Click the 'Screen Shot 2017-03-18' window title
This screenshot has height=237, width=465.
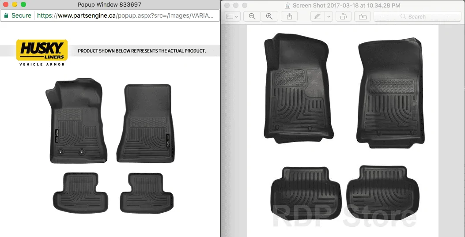tap(346, 5)
